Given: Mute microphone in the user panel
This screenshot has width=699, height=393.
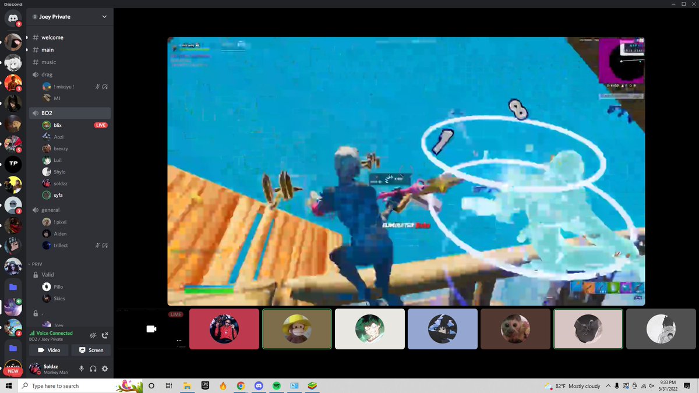Looking at the screenshot, I should [x=82, y=369].
